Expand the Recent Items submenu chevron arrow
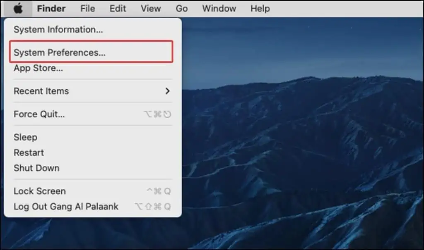 pos(167,91)
